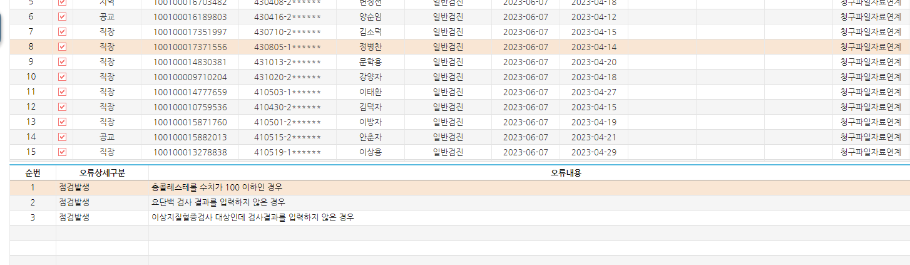Image resolution: width=910 pixels, height=265 pixels.
Task: Select the 2023-04-29 date cell
Action: pos(594,152)
